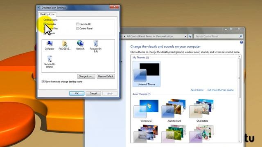Click the Apply button
The height and width of the screenshot is (147, 262).
(x=110, y=94)
